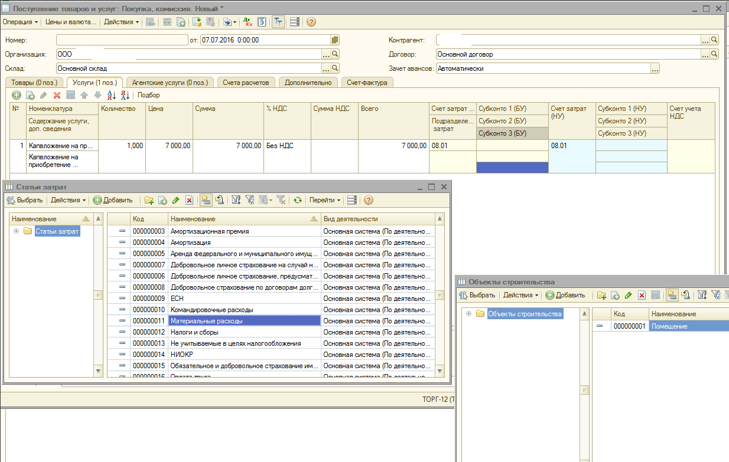This screenshot has width=729, height=462.
Task: Toggle hierarchical view in Статьи затрат toolbar
Action: point(205,200)
